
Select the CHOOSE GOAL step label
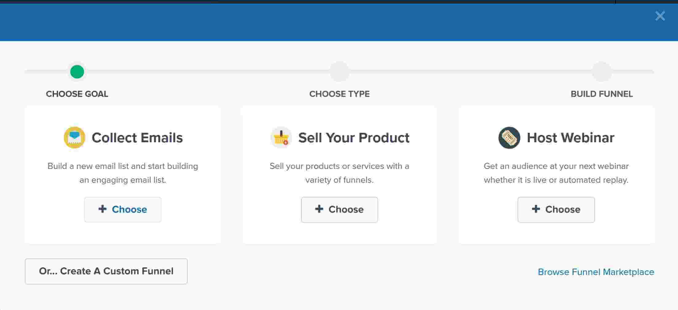coord(77,94)
